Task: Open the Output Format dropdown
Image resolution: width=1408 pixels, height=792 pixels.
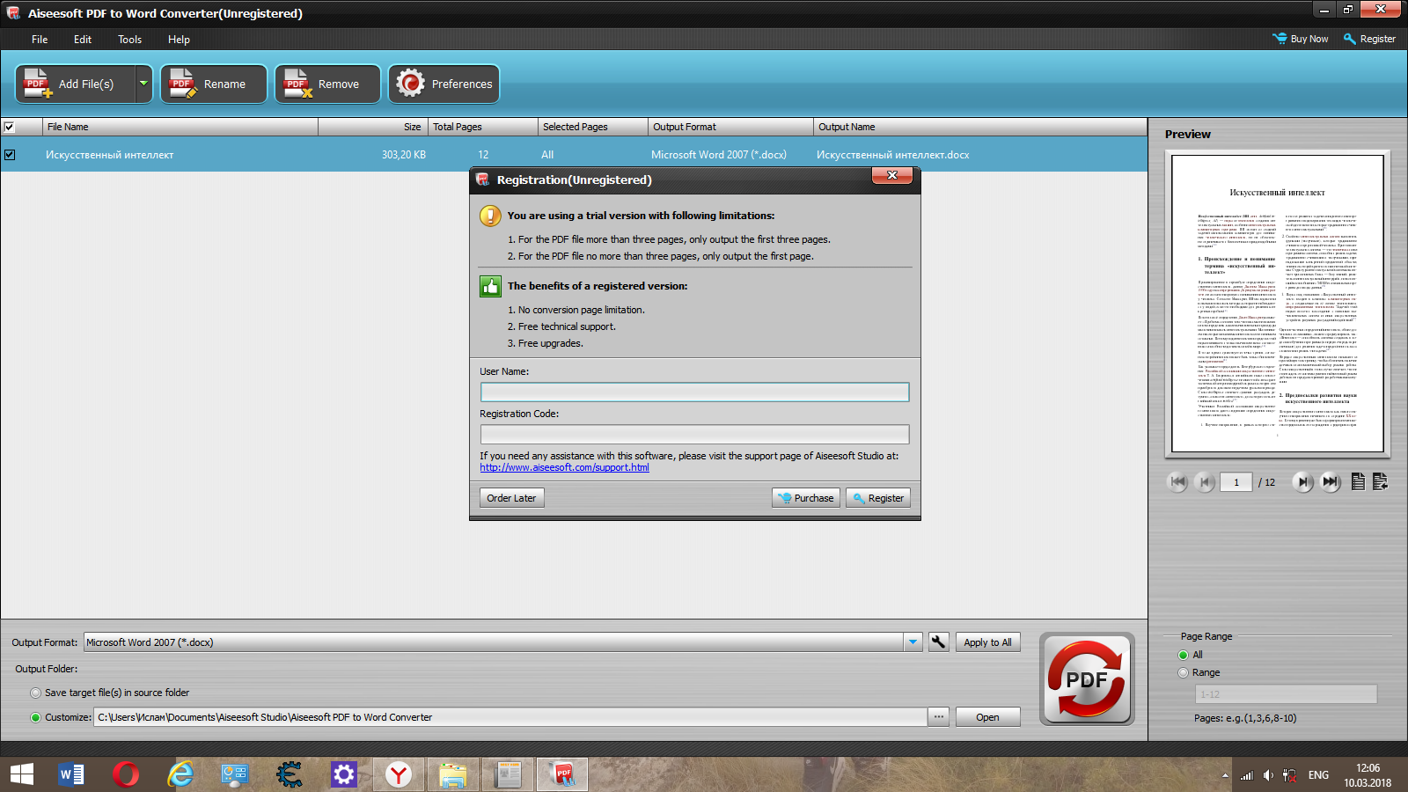Action: [x=913, y=642]
